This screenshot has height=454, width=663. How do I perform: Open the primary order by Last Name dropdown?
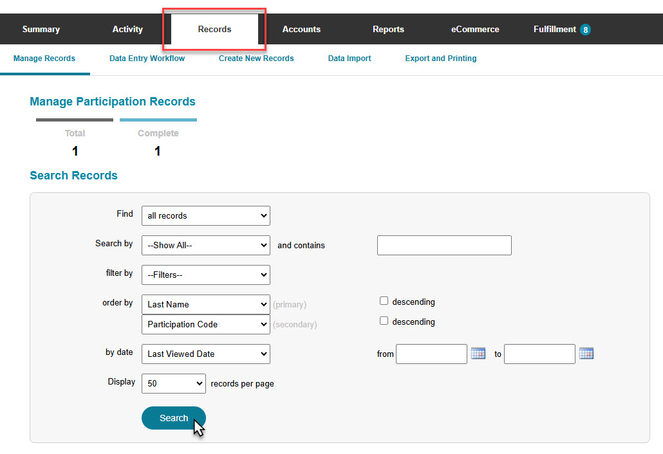[x=206, y=305]
